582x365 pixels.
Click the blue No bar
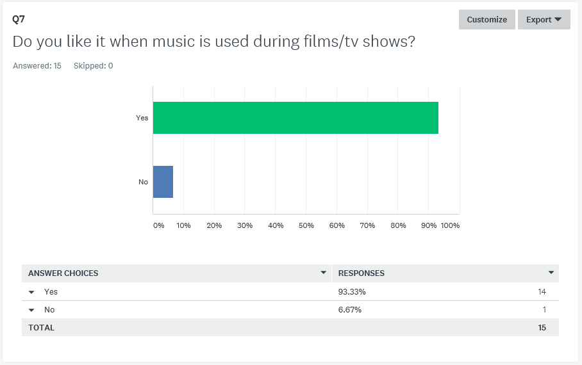point(163,182)
